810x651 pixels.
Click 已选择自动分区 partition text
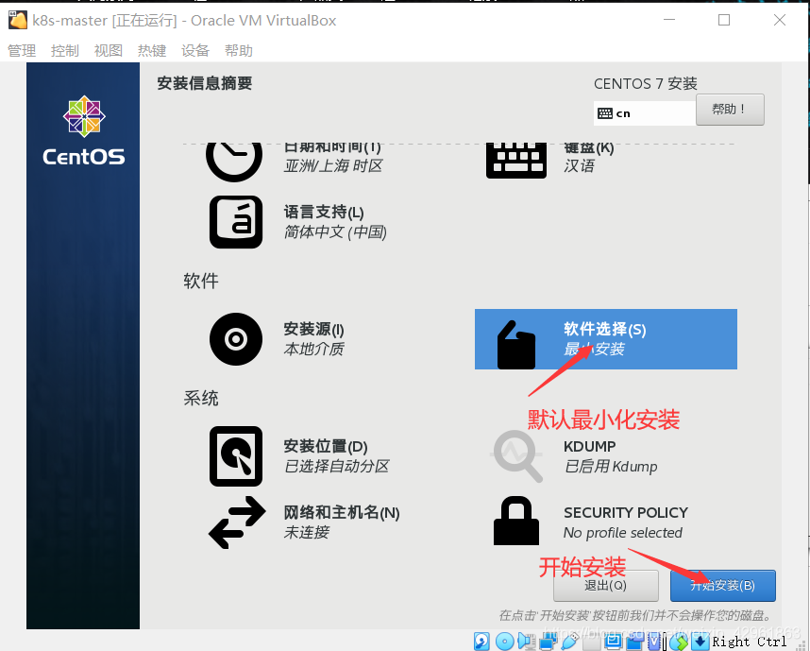(337, 466)
